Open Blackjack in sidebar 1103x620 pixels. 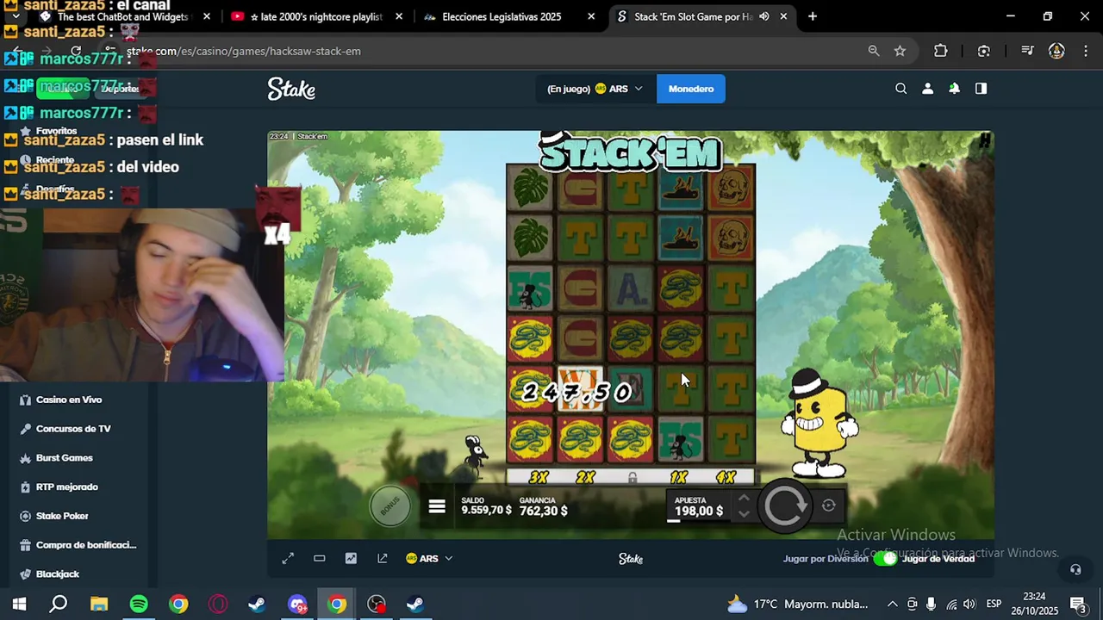[x=58, y=574]
